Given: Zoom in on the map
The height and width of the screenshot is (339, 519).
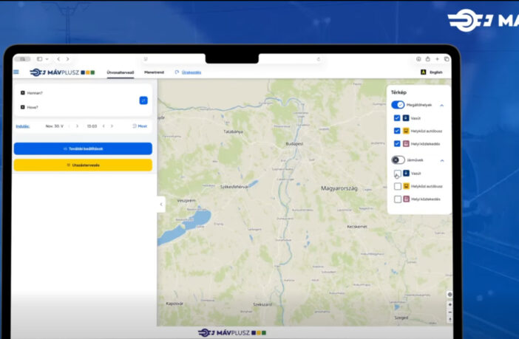Looking at the screenshot, I should point(450,304).
